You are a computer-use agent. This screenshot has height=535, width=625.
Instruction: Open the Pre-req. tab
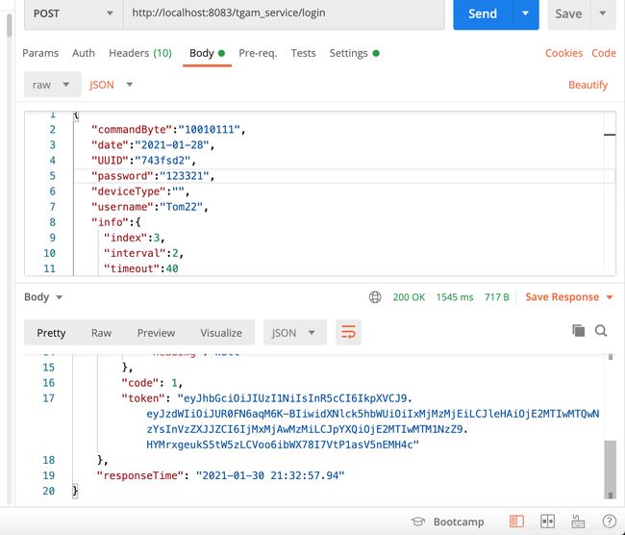258,53
